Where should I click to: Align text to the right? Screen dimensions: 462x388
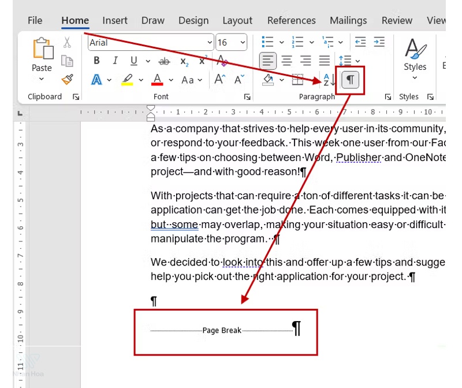pos(305,61)
